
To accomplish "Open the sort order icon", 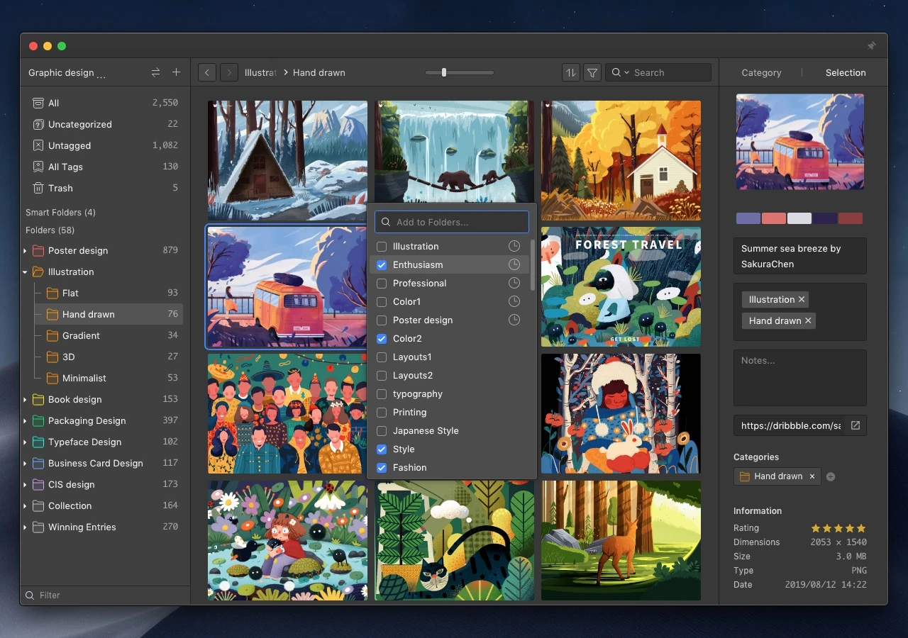I will pos(570,72).
